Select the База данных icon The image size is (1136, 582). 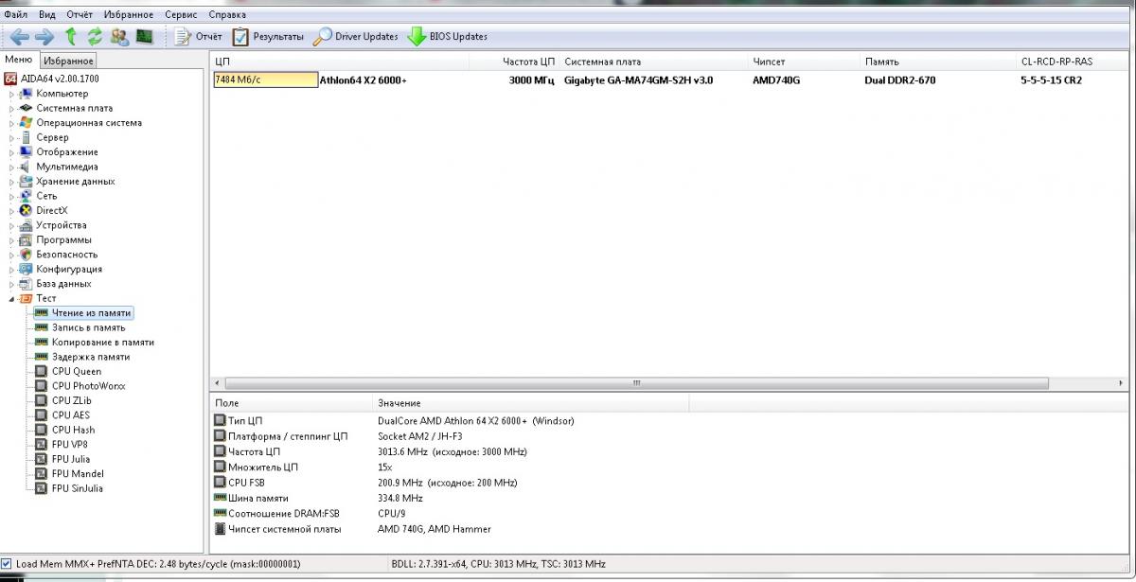tap(26, 284)
